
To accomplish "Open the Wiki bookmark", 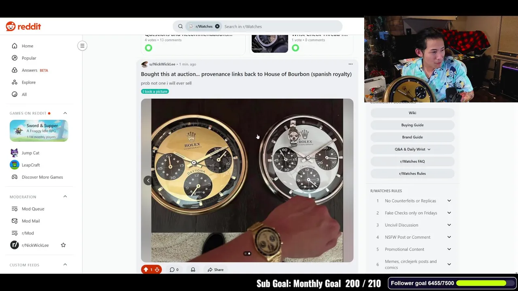I will point(412,113).
